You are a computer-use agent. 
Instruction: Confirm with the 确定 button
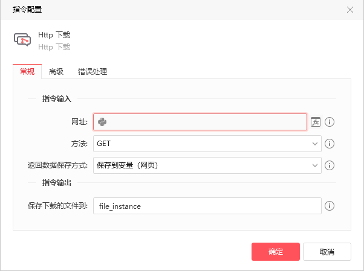coord(275,252)
